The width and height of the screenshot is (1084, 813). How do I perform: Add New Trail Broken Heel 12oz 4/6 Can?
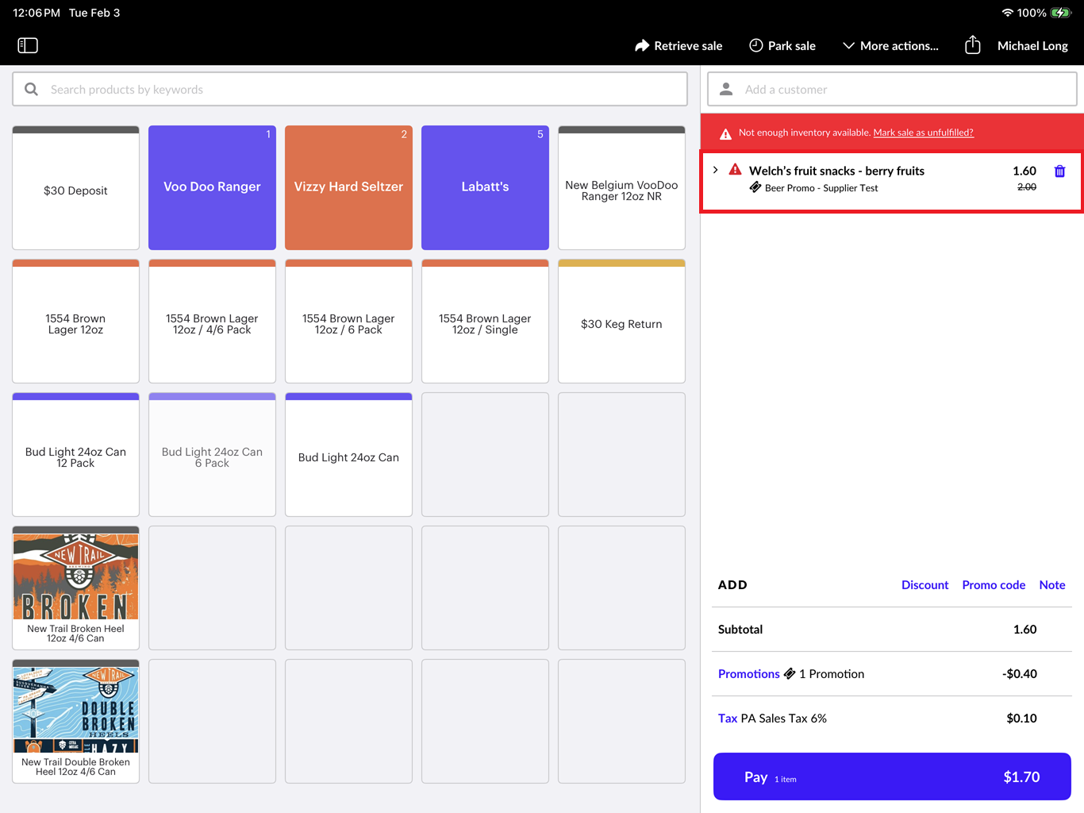75,588
